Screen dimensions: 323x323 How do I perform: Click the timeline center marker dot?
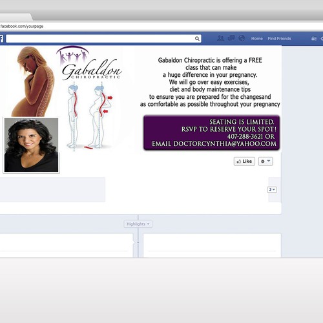click(138, 242)
